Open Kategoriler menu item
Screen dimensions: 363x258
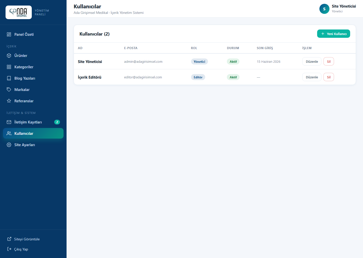pos(33,67)
